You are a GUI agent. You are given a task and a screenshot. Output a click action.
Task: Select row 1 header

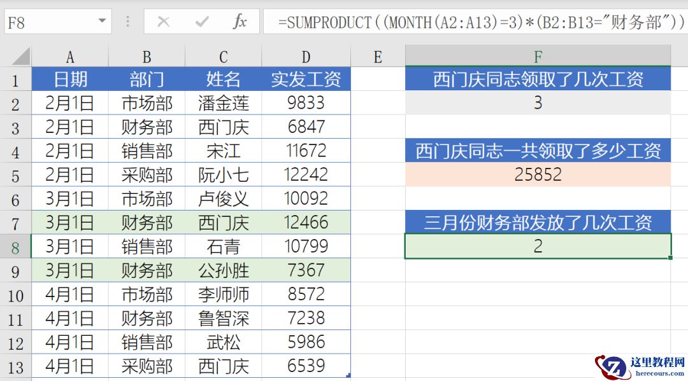[15, 80]
